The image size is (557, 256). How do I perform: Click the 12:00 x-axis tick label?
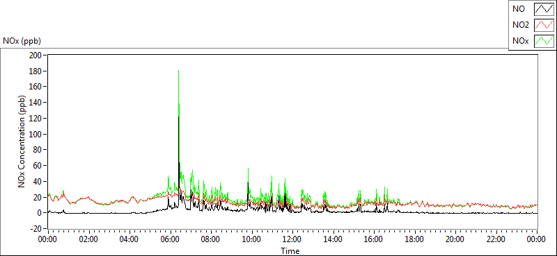coord(292,239)
